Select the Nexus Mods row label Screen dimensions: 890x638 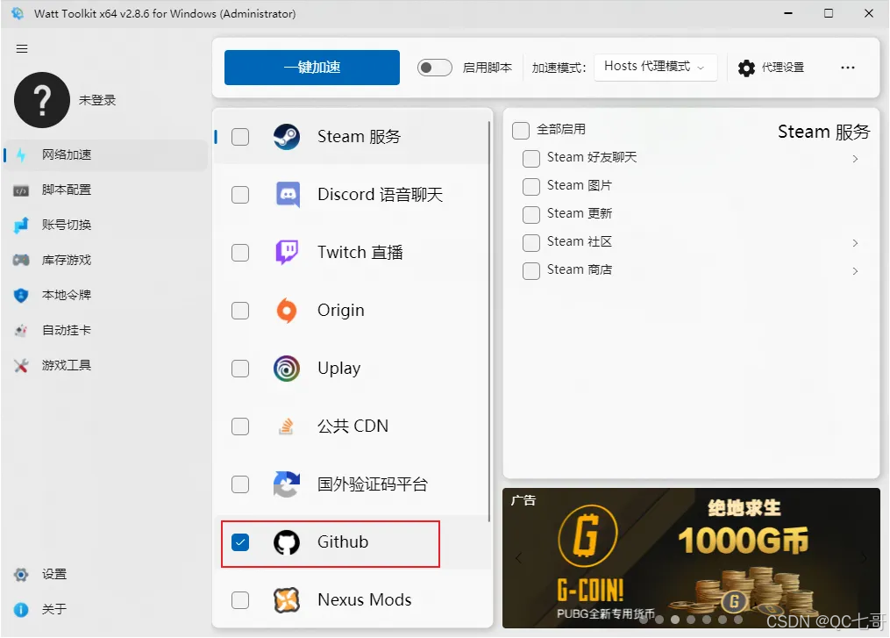tap(365, 600)
